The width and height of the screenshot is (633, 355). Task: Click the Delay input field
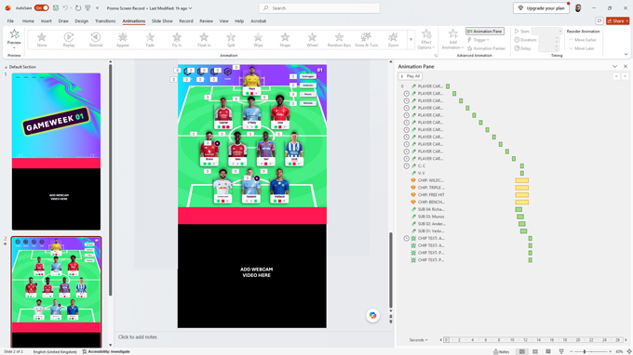(548, 48)
